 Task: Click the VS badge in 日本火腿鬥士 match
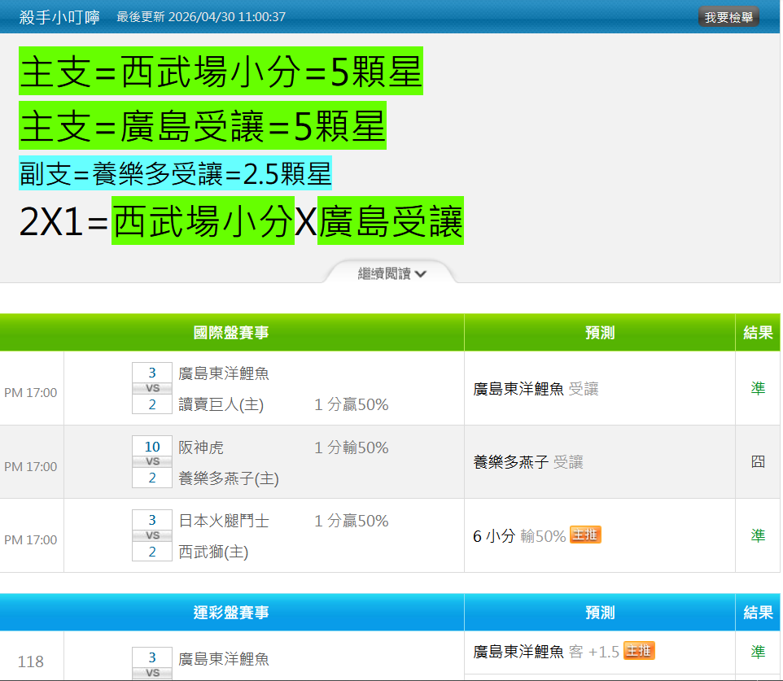[x=152, y=535]
